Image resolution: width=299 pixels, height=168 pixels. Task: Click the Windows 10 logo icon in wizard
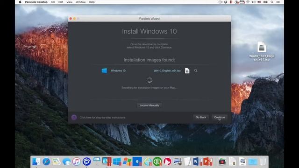(x=104, y=70)
